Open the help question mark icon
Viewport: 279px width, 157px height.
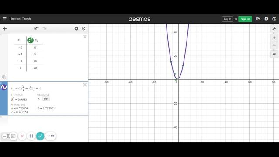[x=266, y=19]
